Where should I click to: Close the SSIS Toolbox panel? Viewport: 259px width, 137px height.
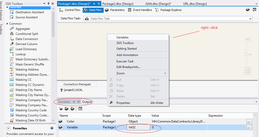click(x=53, y=4)
